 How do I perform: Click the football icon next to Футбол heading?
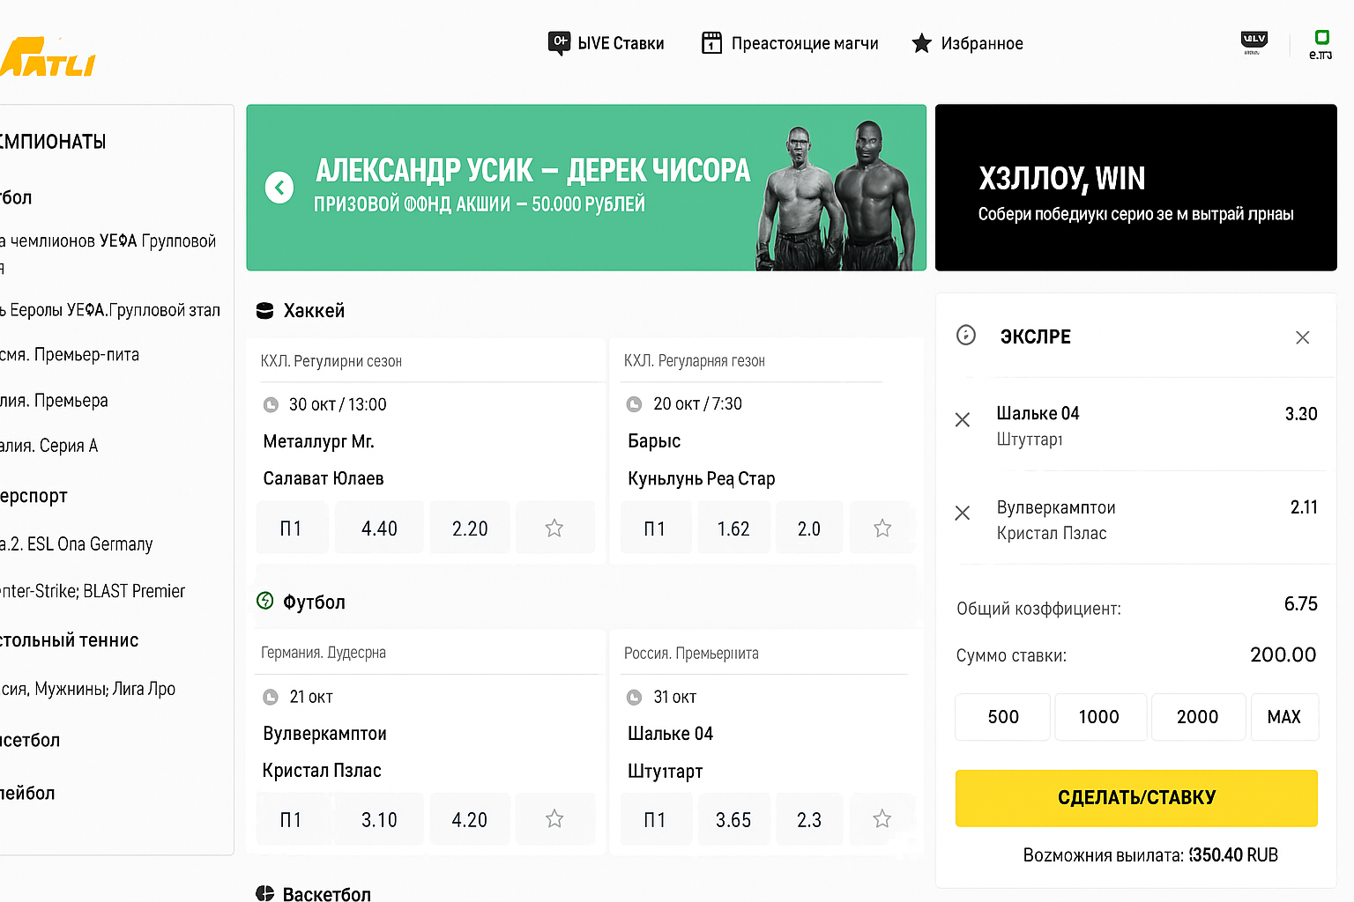265,601
